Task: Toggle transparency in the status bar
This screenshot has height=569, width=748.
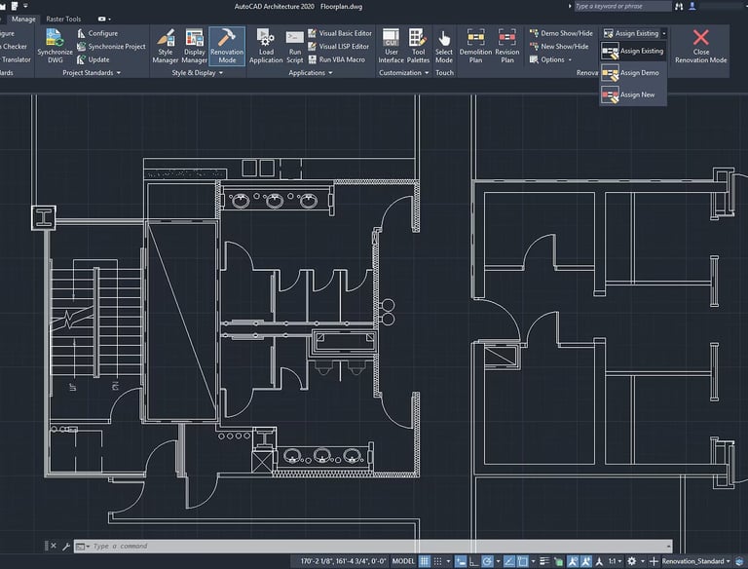Action: [x=558, y=562]
